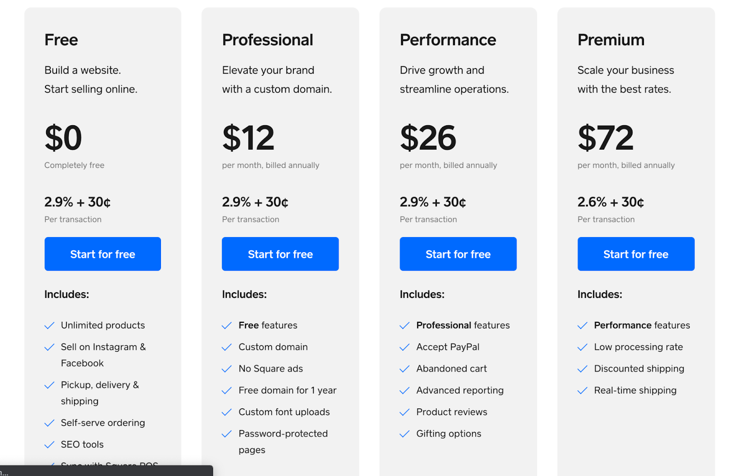Click checkmark beside Gifting options
The width and height of the screenshot is (736, 476).
[404, 434]
